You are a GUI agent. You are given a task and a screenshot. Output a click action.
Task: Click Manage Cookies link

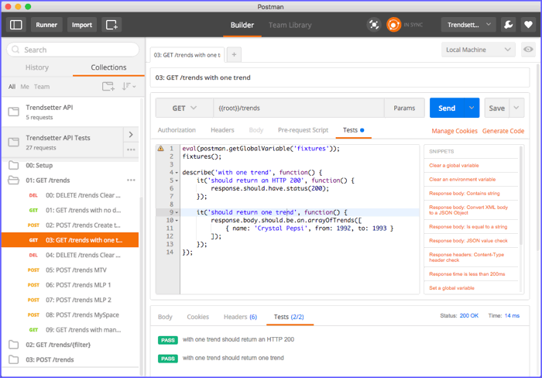point(455,131)
